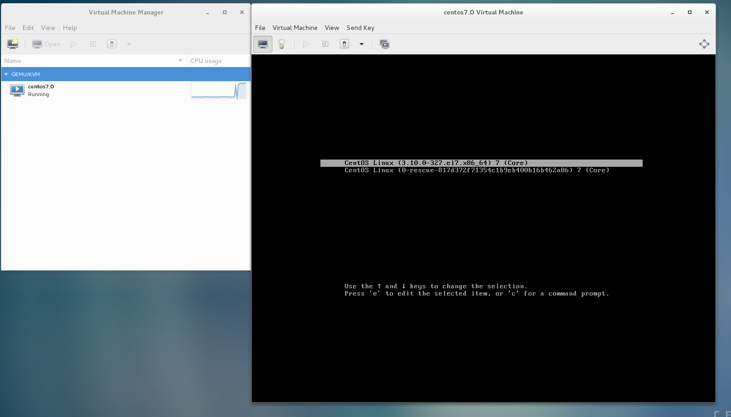Click the centos7.0 Virtual Machine title bar
The image size is (731, 417).
tap(483, 12)
